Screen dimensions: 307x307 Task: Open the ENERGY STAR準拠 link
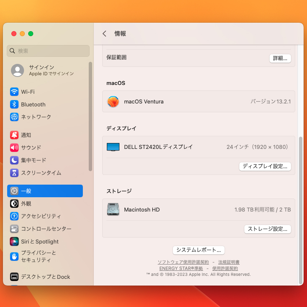coord(181,268)
